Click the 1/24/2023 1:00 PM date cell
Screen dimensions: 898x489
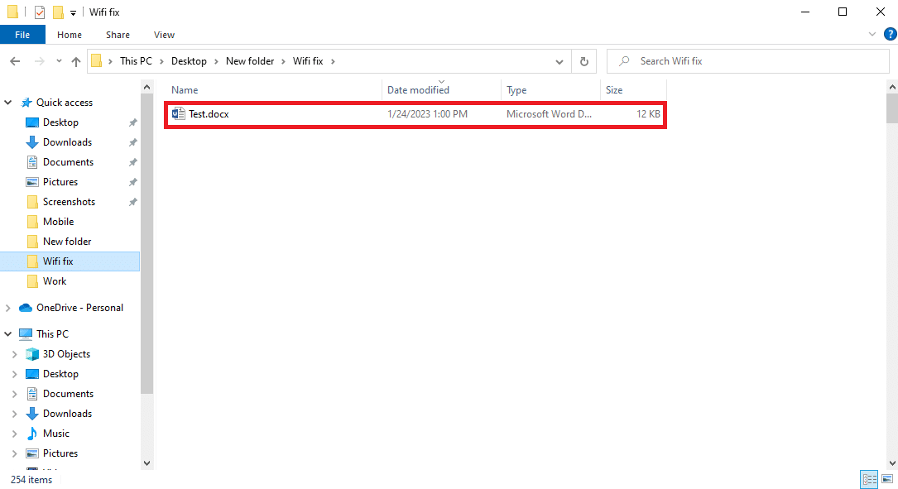pos(427,114)
